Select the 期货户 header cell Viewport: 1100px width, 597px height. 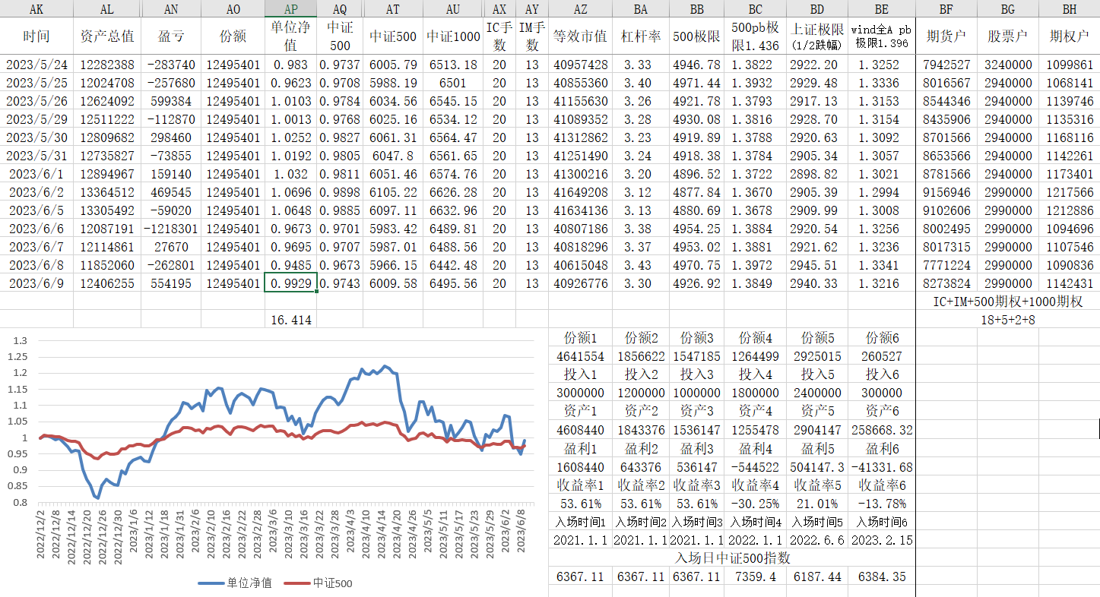tap(946, 36)
